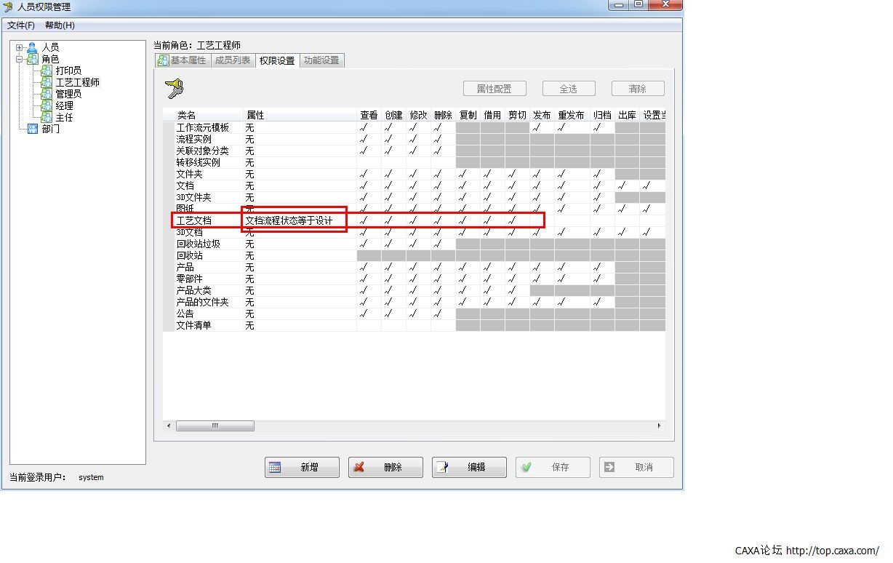The width and height of the screenshot is (893, 563).
Task: Click the 清除 button
Action: coord(638,89)
